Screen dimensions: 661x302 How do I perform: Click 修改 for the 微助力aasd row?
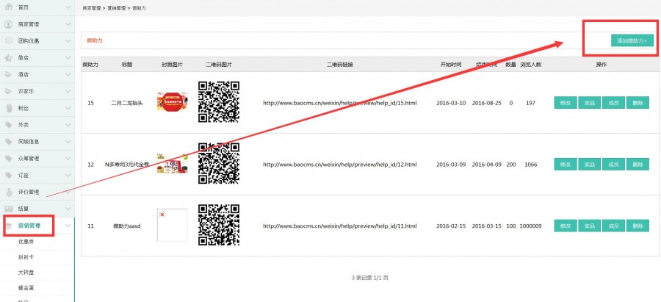566,226
